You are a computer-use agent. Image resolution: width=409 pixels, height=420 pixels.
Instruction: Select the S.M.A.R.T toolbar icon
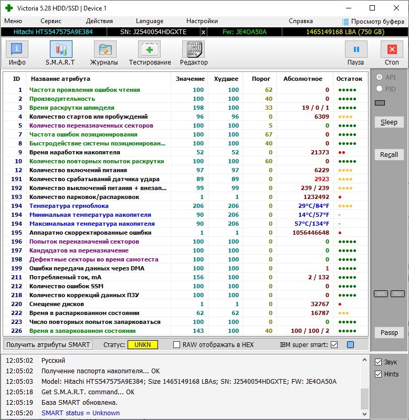61,49
